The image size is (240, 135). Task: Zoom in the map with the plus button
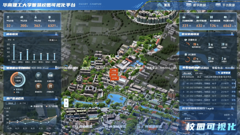[x=66, y=101]
